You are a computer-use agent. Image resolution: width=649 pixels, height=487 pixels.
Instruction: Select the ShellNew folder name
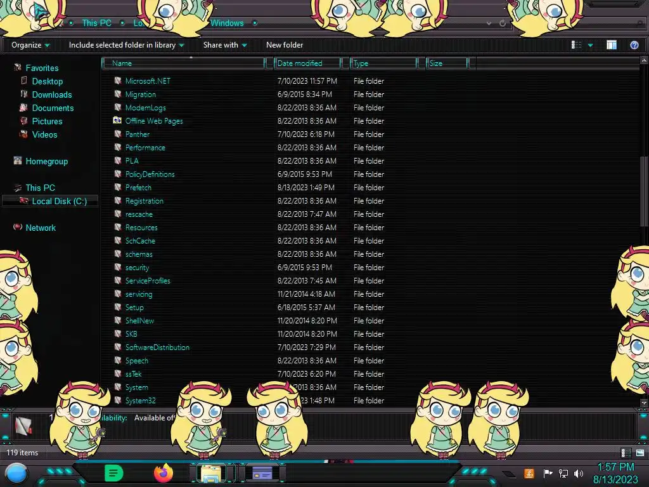(139, 320)
